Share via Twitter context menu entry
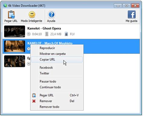Viewport: 143px width, 116px height. click(57, 73)
